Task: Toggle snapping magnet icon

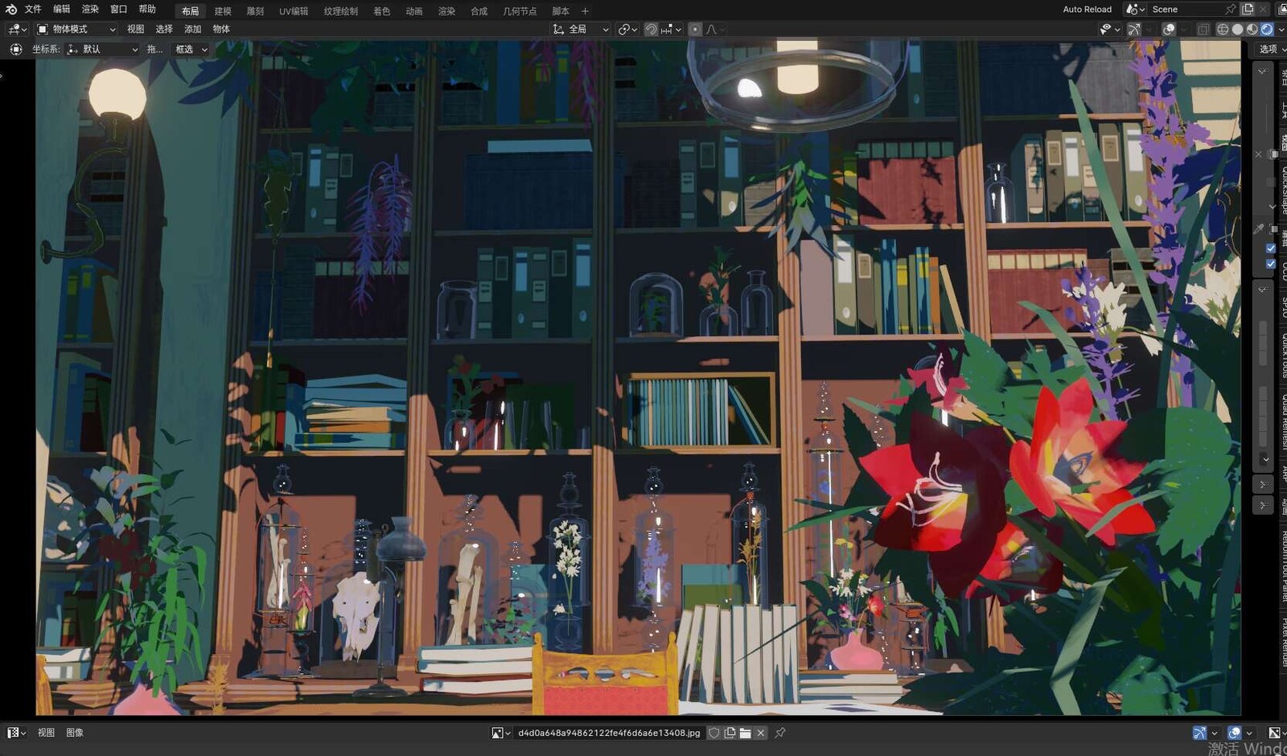Action: 652,29
